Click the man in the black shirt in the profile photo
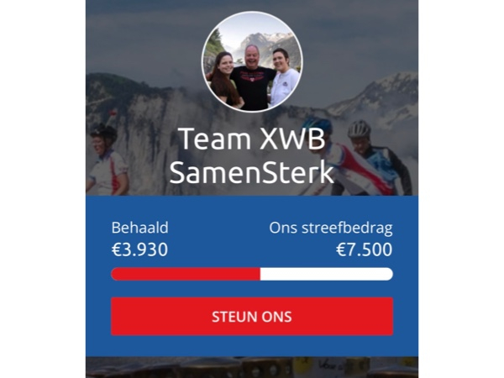Image resolution: width=504 pixels, height=378 pixels. pos(252,79)
